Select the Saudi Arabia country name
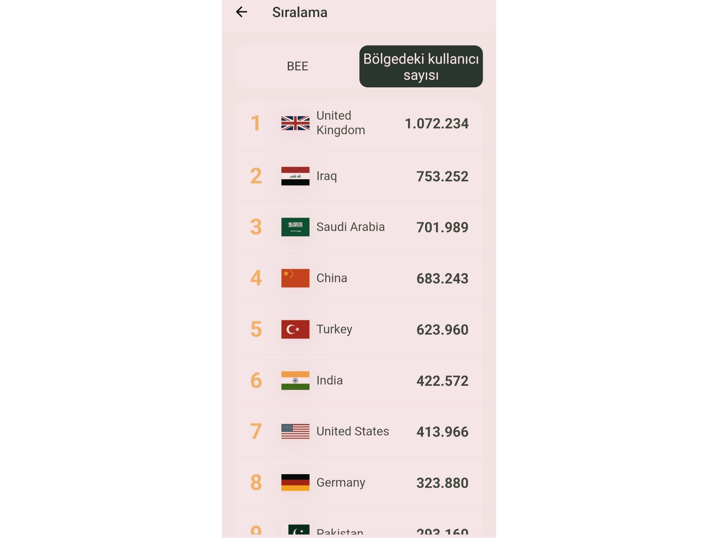The height and width of the screenshot is (538, 718). click(350, 227)
